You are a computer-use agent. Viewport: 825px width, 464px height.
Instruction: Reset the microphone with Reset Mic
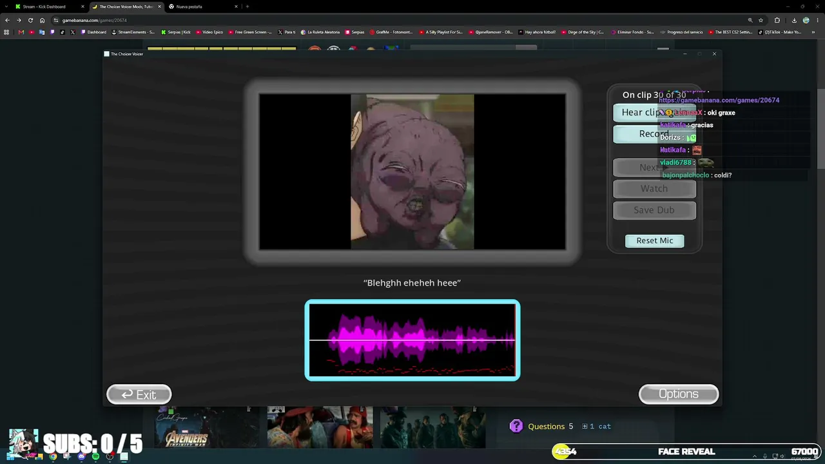click(x=655, y=240)
